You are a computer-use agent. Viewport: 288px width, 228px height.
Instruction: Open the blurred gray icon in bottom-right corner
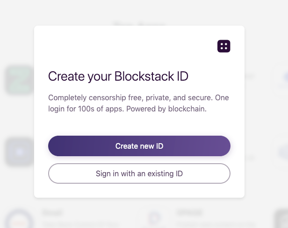point(282,220)
